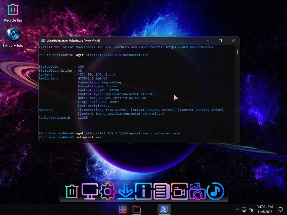Click the 'Content-Length: 12288' line

click(x=98, y=90)
